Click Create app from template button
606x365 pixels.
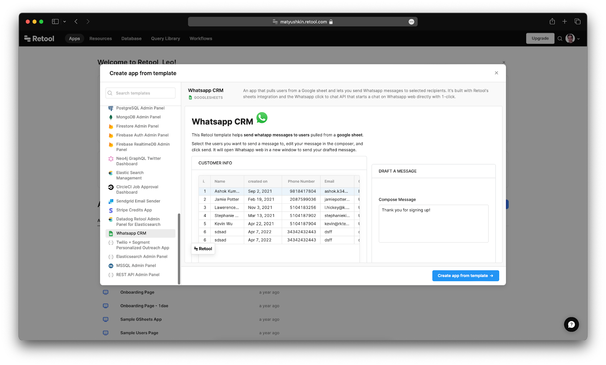[x=465, y=276]
